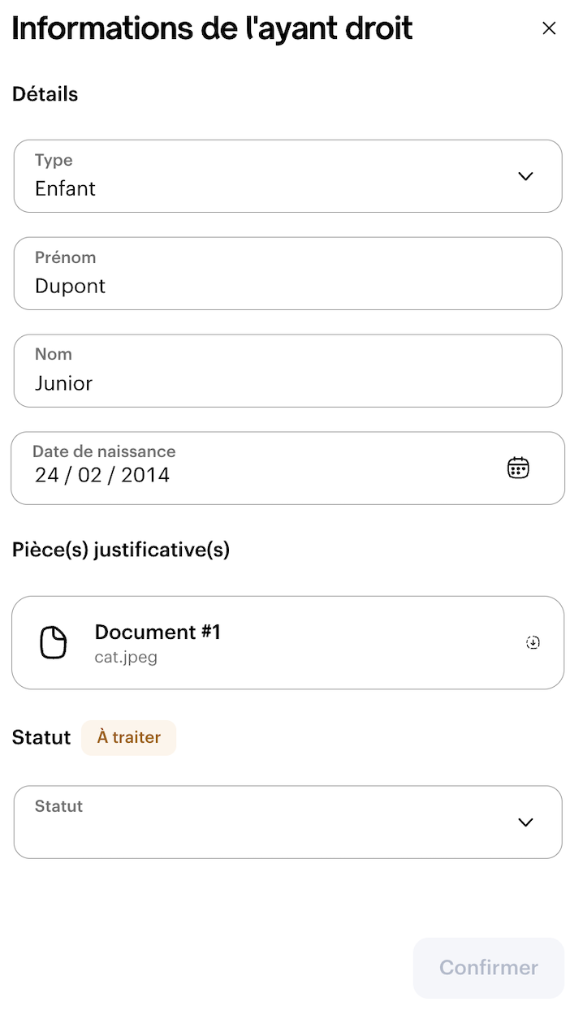The height and width of the screenshot is (1023, 583).
Task: Click the Prénom field containing Dupont
Action: tap(287, 274)
